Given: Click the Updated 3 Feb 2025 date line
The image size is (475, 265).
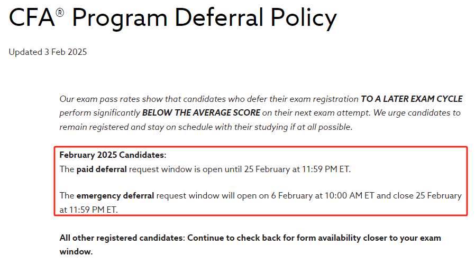Looking at the screenshot, I should (x=48, y=52).
